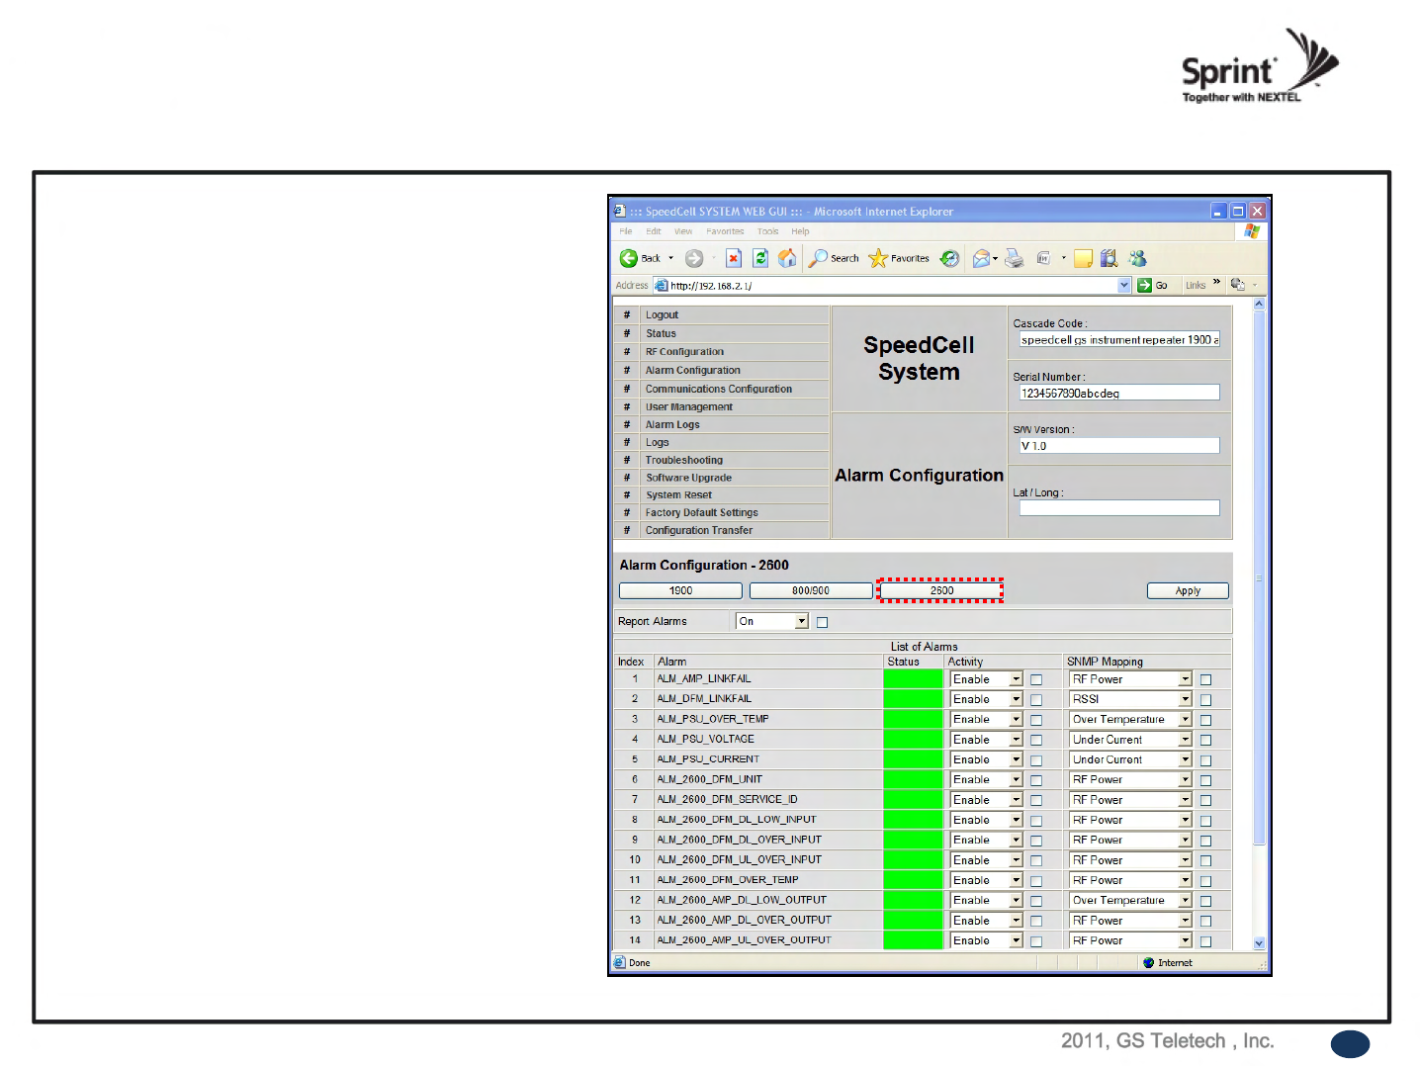1420x1066 pixels.
Task: Click the page's vertical scrollbar down arrow
Action: [1259, 943]
